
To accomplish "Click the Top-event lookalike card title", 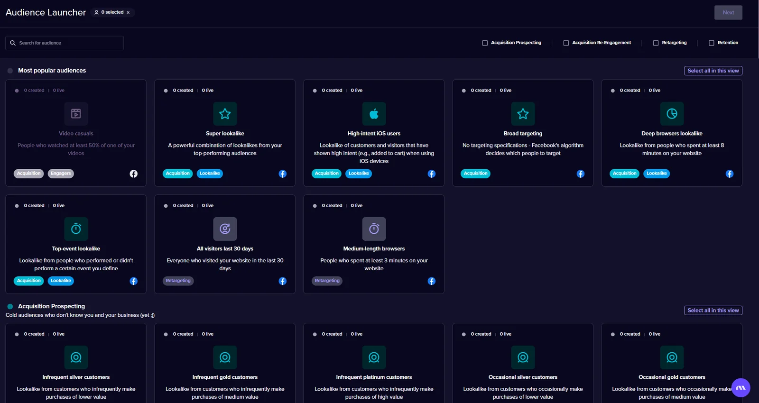I will click(x=76, y=249).
